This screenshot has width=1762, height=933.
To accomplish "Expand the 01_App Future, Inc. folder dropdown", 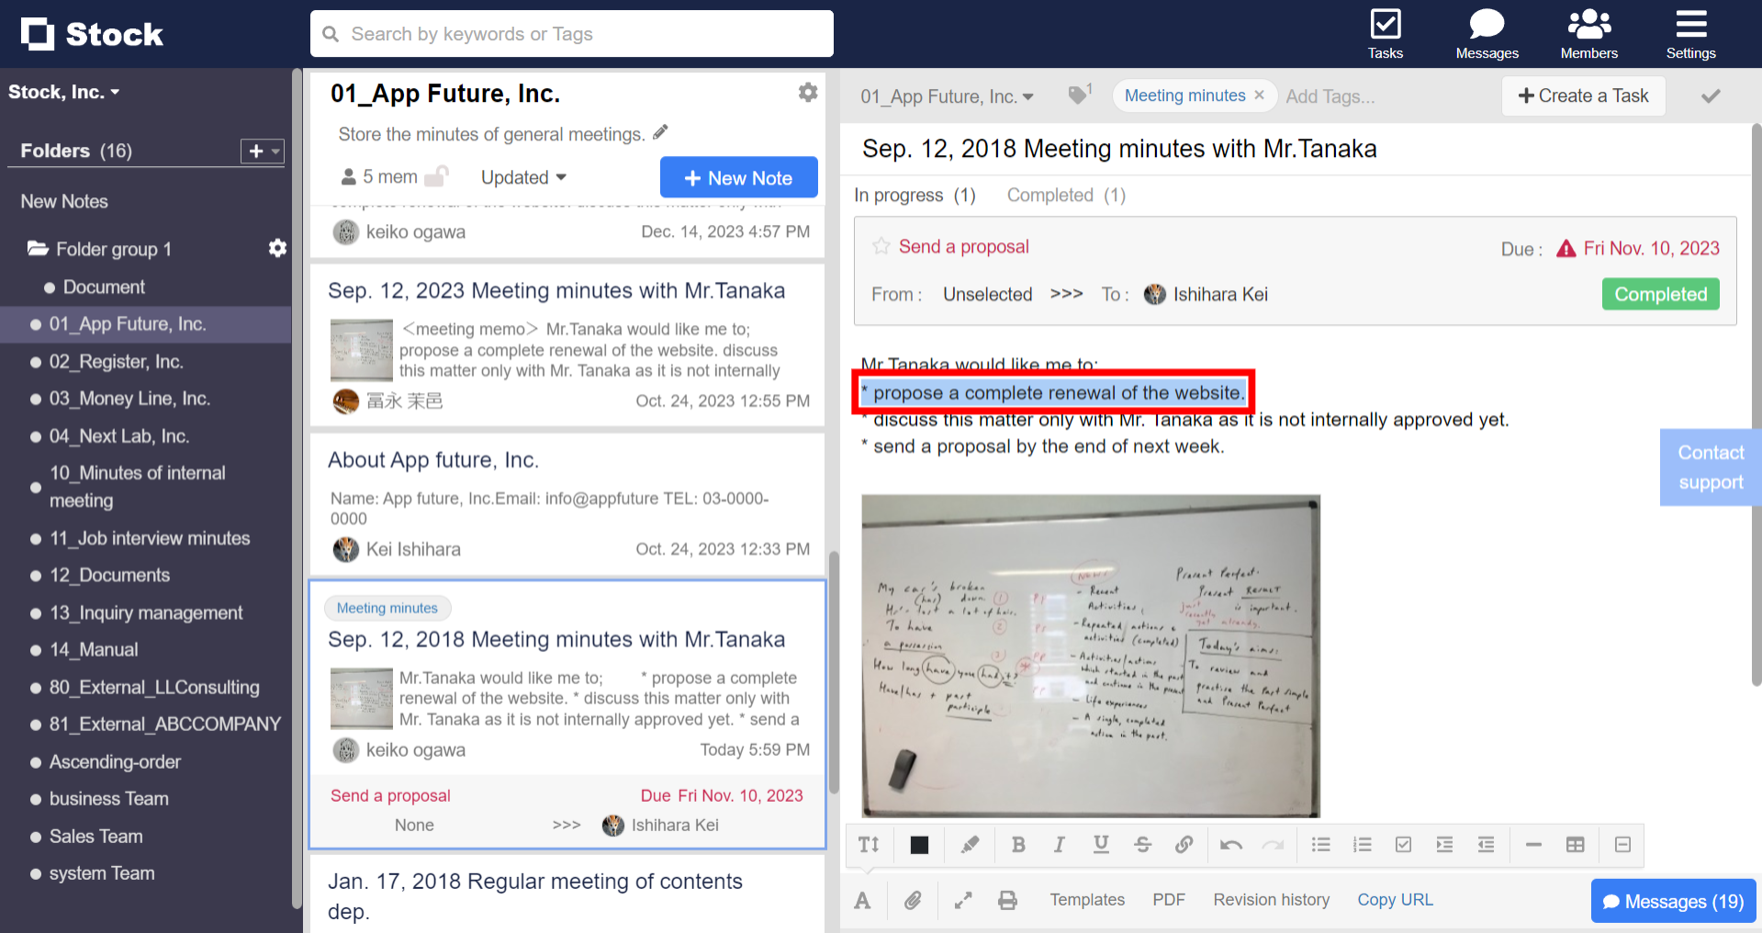I will [947, 96].
